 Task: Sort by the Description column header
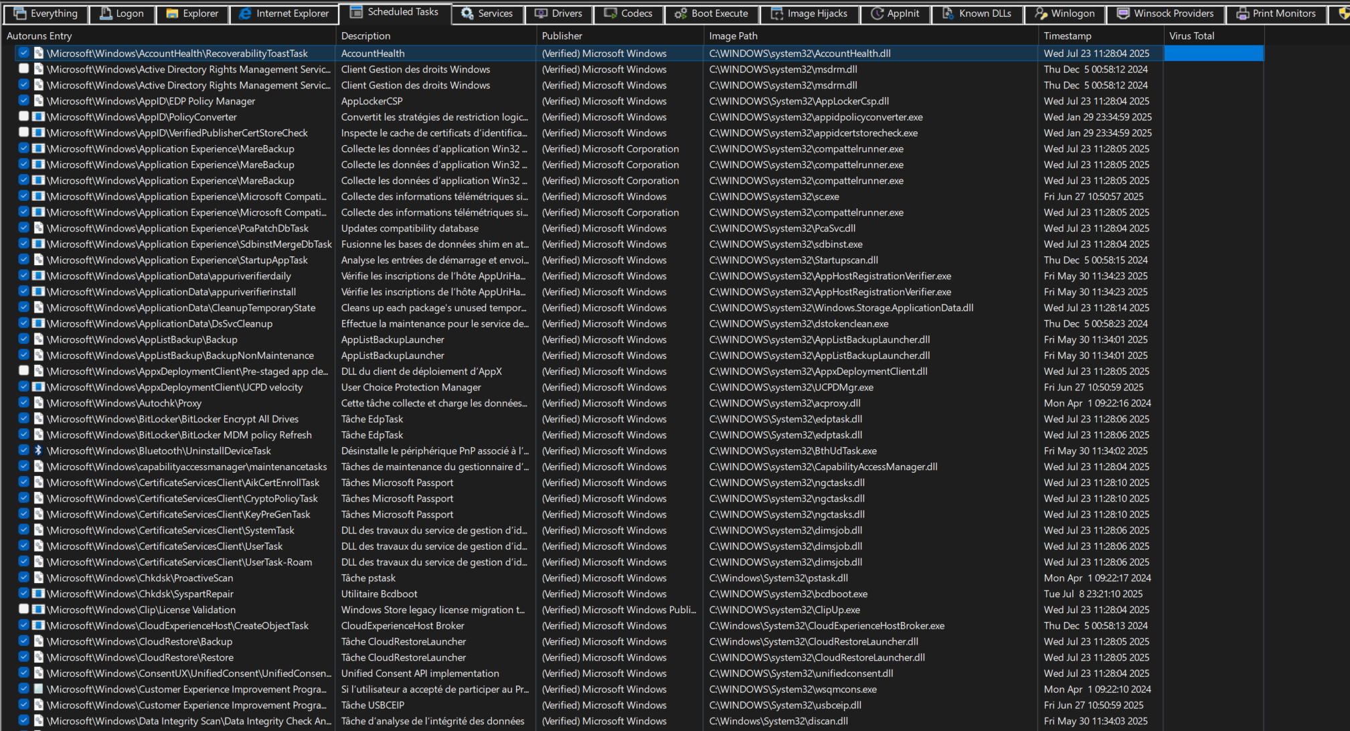tap(436, 35)
